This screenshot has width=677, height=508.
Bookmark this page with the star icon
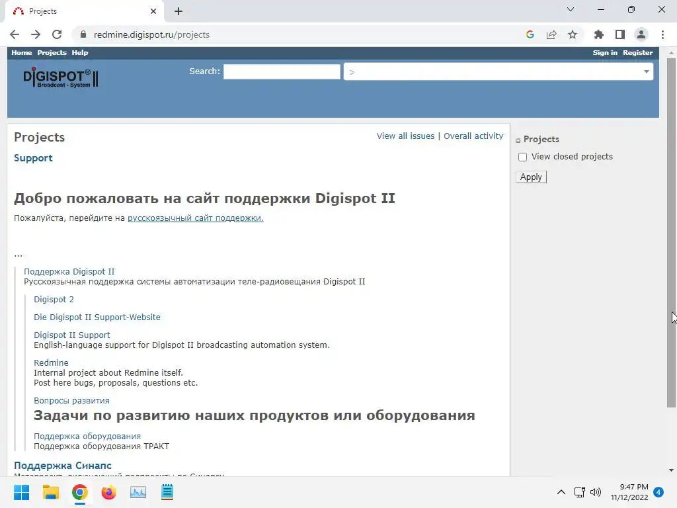(x=573, y=34)
